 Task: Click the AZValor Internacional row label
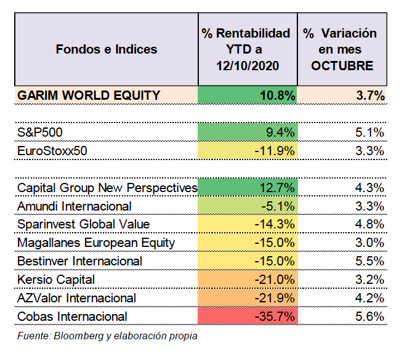76,298
